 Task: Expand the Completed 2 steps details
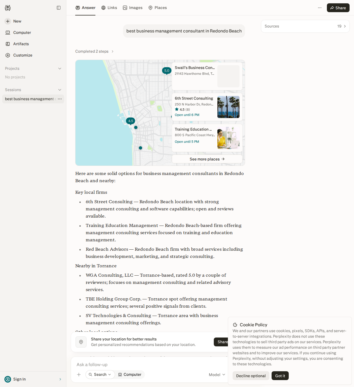pyautogui.click(x=95, y=51)
